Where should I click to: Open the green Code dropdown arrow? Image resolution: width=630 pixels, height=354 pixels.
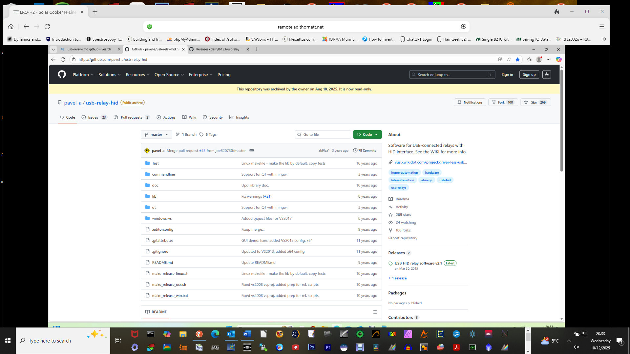pos(377,134)
